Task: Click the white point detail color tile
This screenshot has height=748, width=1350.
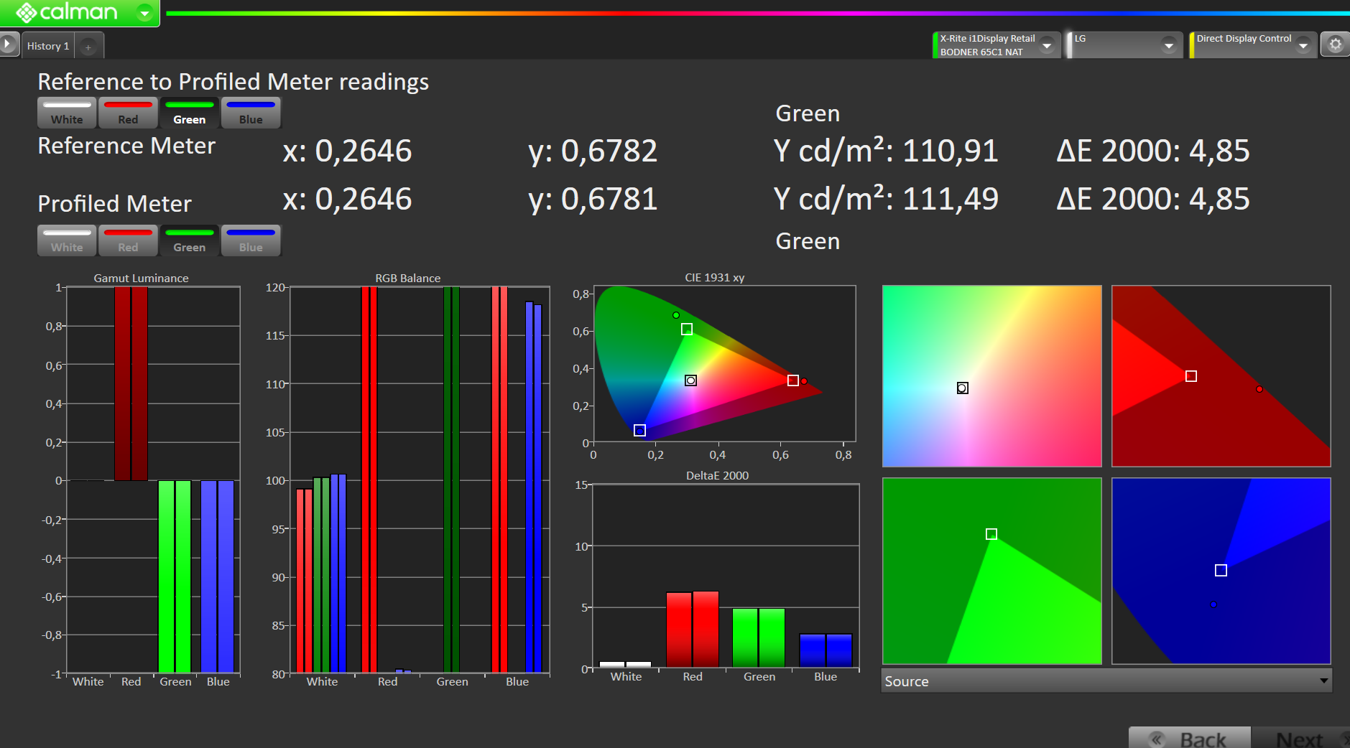Action: (x=991, y=376)
